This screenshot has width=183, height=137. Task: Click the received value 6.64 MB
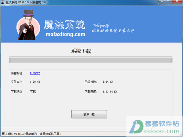[108, 82]
